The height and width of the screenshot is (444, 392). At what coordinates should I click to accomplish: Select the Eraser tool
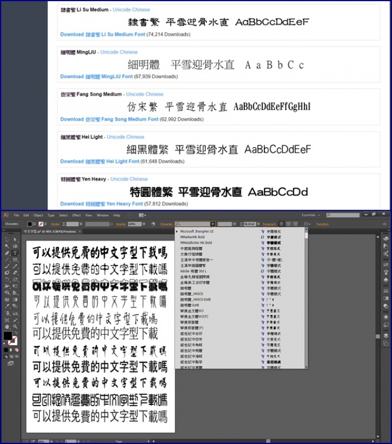click(x=15, y=272)
